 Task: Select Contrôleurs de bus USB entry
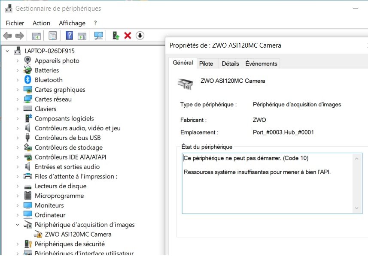point(67,138)
